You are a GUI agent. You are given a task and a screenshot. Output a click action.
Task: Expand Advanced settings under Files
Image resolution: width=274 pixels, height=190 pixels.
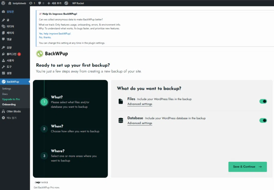click(140, 104)
